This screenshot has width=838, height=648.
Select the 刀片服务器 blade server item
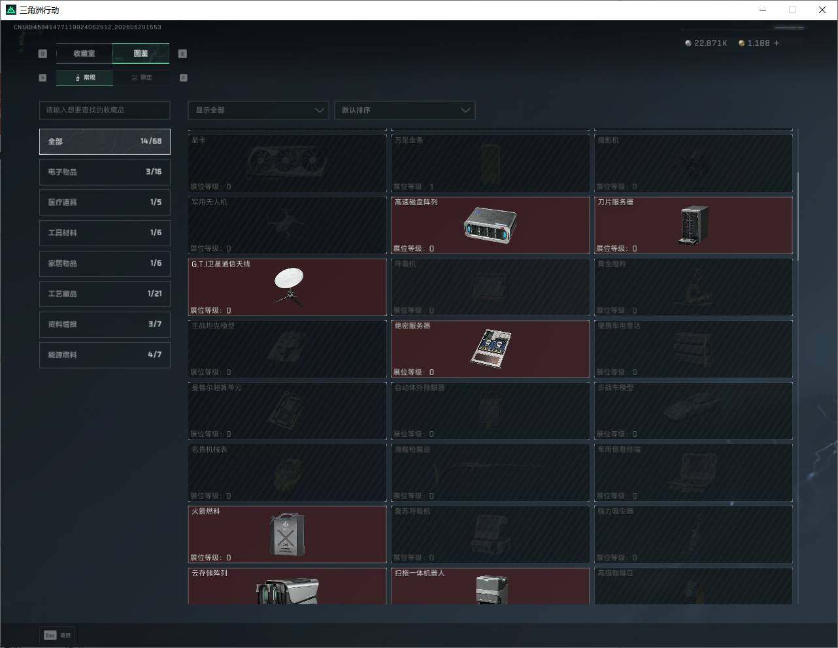(694, 225)
